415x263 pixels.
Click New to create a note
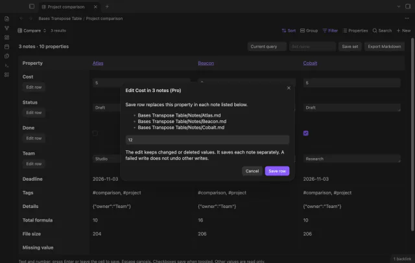403,30
